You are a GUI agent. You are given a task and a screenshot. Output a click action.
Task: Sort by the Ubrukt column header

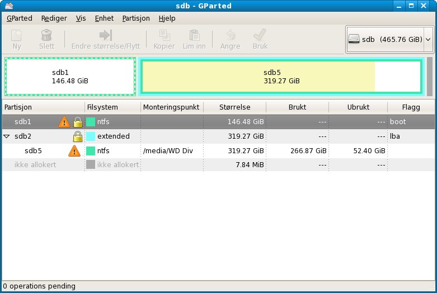point(358,107)
